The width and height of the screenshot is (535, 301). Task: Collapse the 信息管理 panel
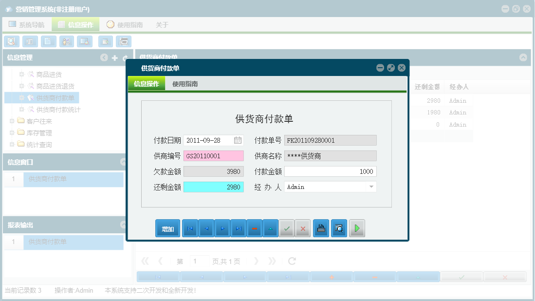[x=104, y=57]
